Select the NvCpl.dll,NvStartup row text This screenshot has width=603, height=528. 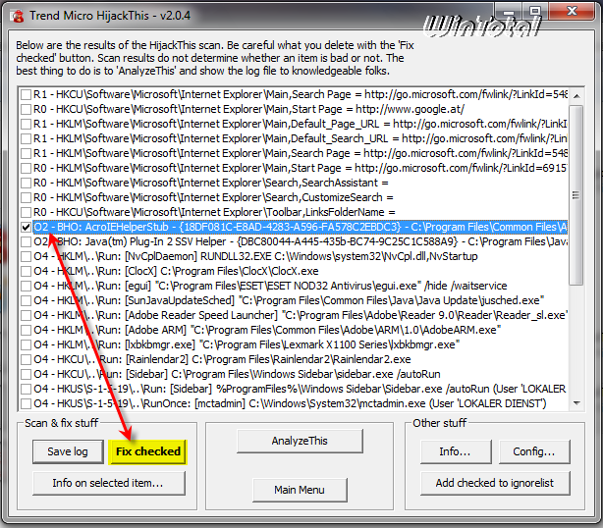click(255, 256)
